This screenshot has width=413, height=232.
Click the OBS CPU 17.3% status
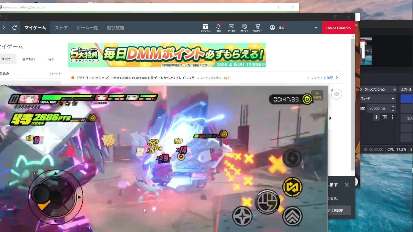(397, 150)
